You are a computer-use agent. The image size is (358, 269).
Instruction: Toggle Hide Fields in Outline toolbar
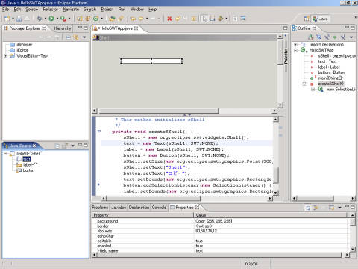318,37
